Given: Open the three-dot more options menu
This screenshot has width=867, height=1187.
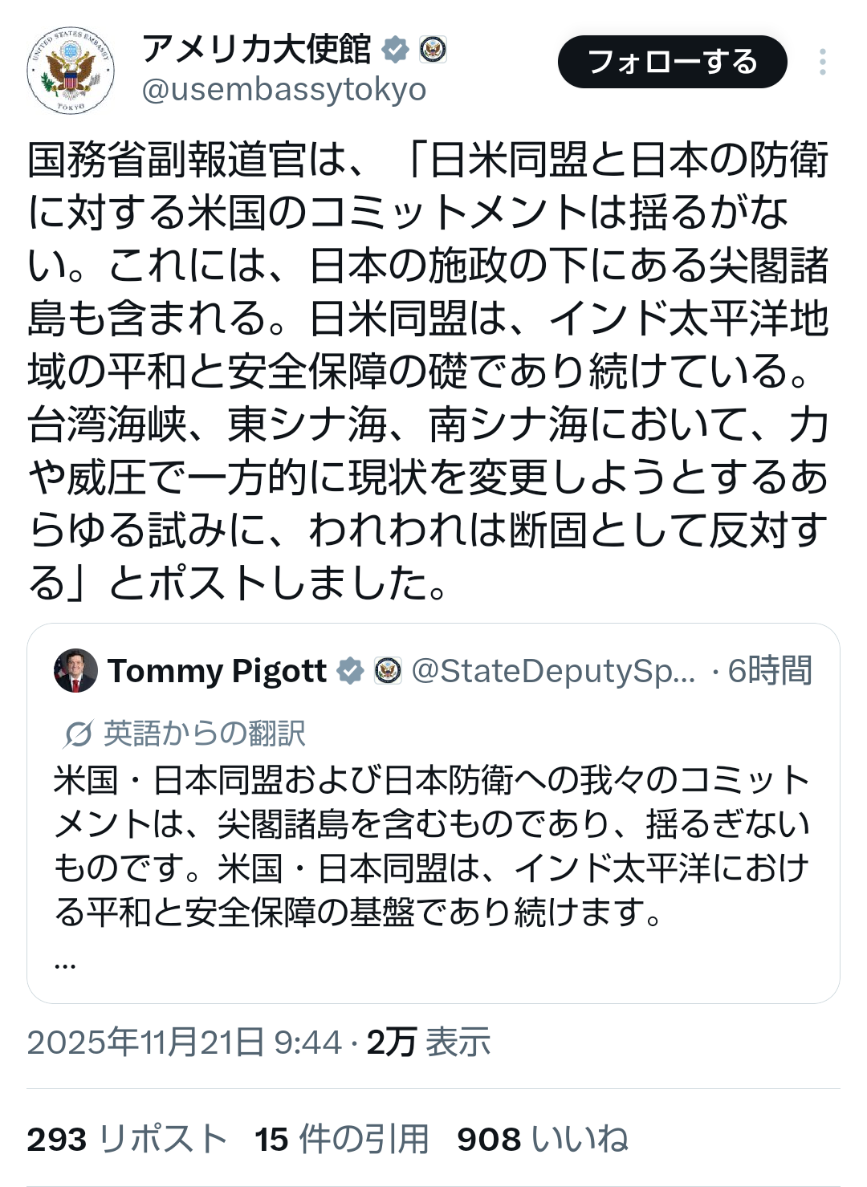Looking at the screenshot, I should point(822,62).
